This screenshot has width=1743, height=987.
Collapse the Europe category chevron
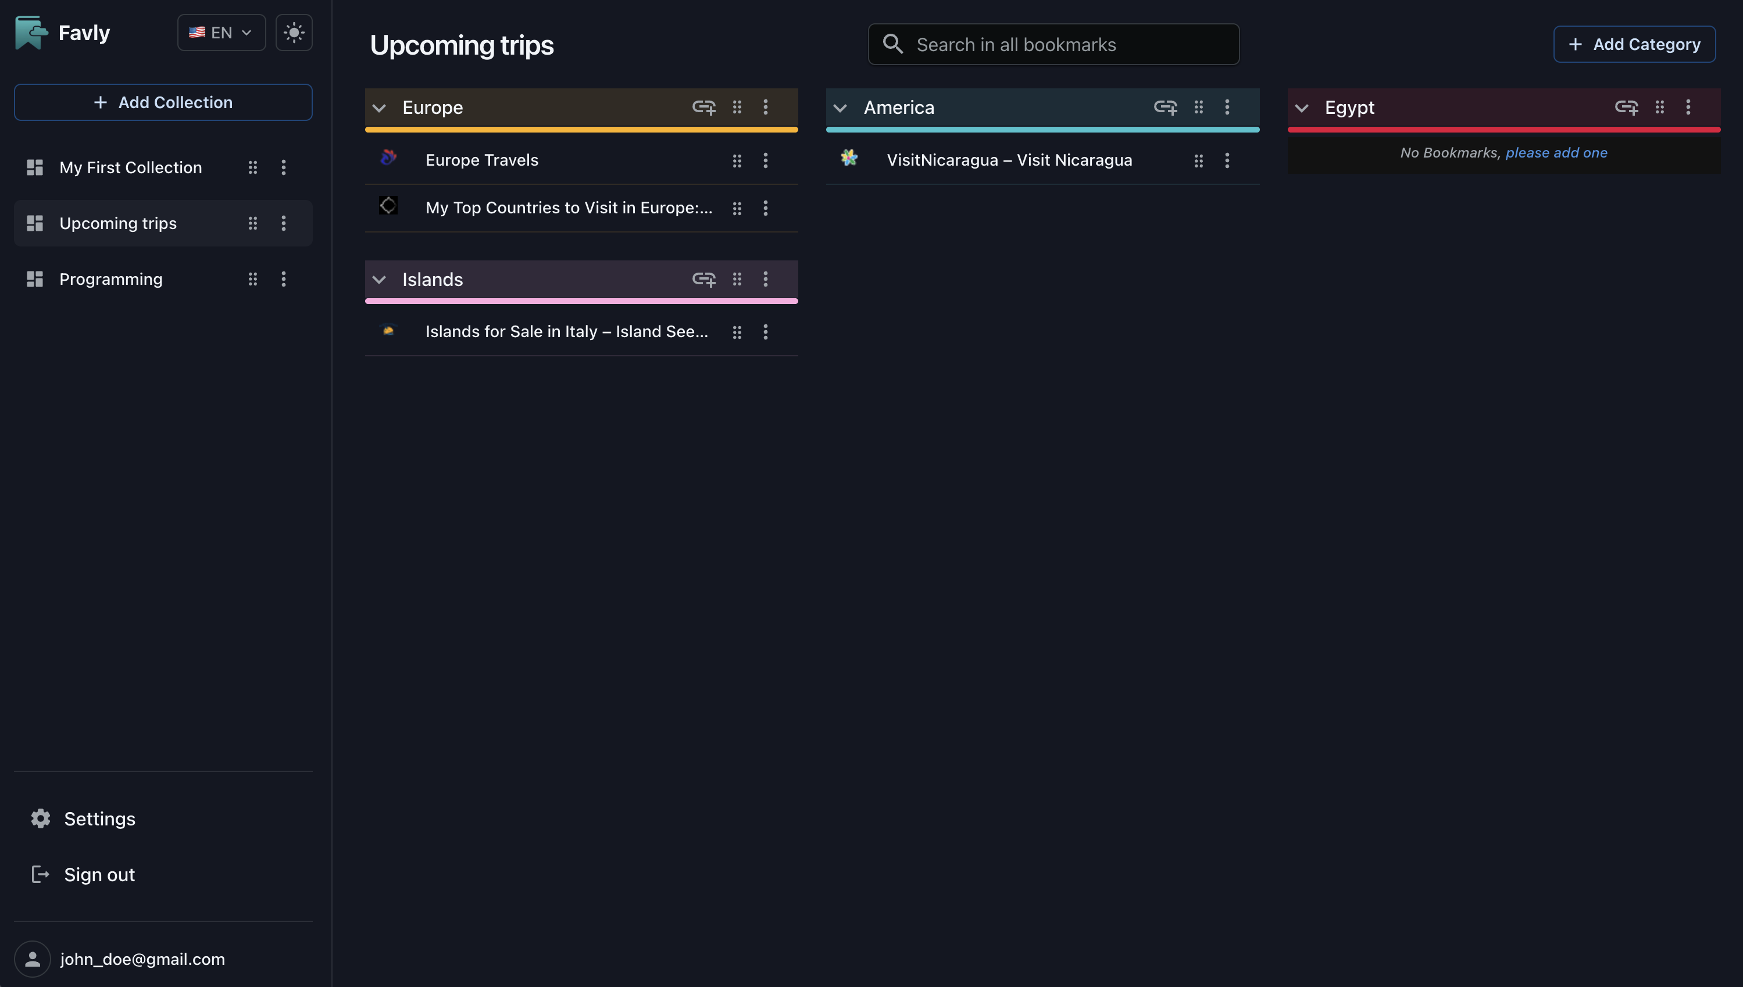379,108
